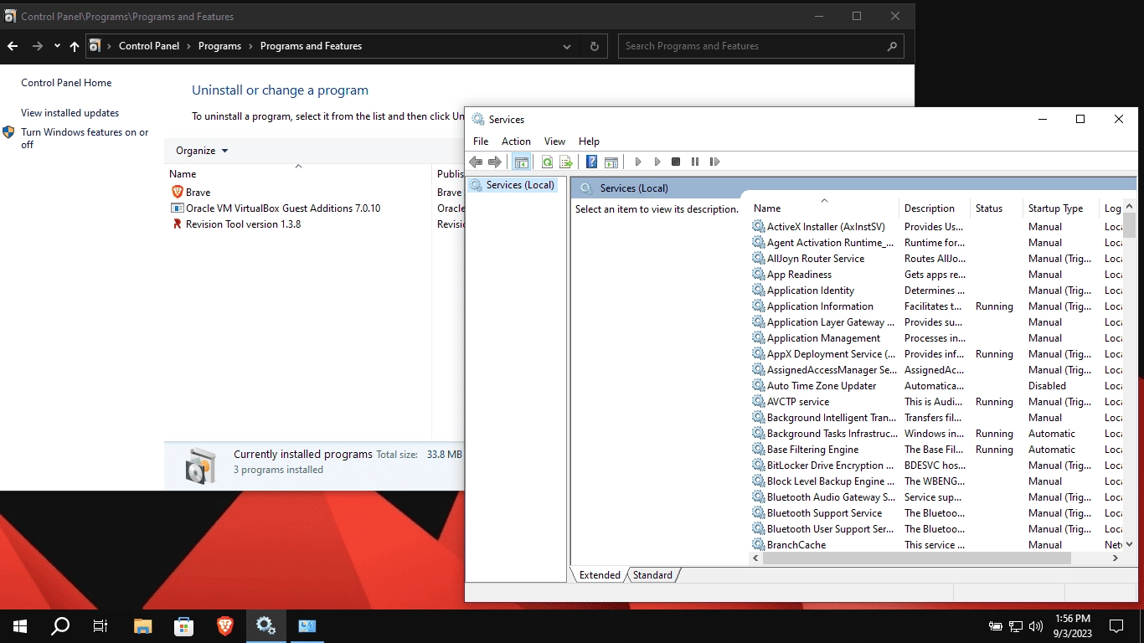The width and height of the screenshot is (1144, 643).
Task: Switch to the Standard tab
Action: 652,575
